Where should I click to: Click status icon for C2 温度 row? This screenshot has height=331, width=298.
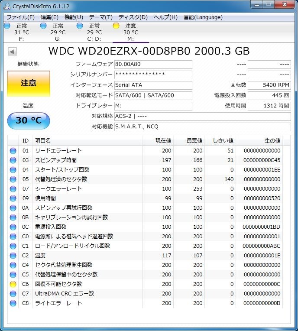(13, 256)
